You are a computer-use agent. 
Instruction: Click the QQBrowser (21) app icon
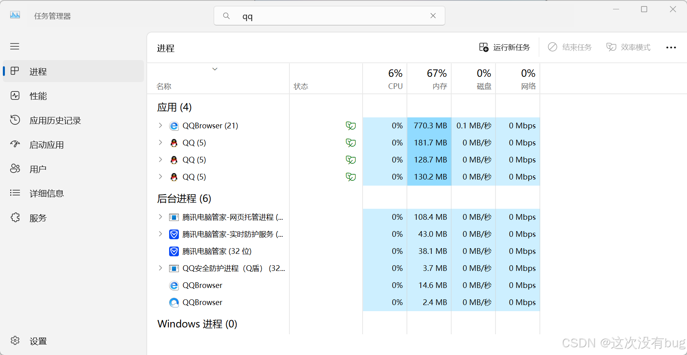(174, 126)
